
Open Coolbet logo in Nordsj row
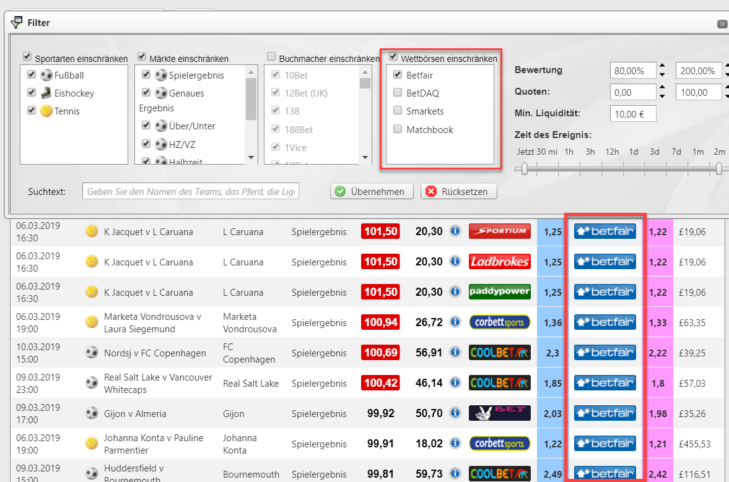[x=499, y=353]
